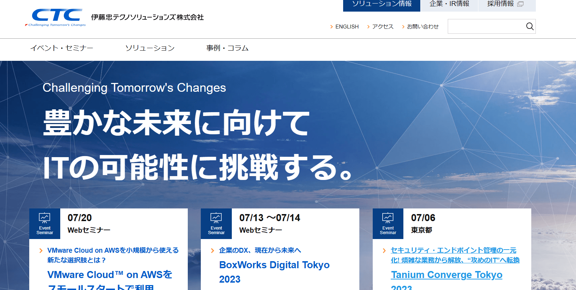Screen dimensions: 576x290
Task: Click the orange arrow beside ENGLISH
Action: pos(332,27)
